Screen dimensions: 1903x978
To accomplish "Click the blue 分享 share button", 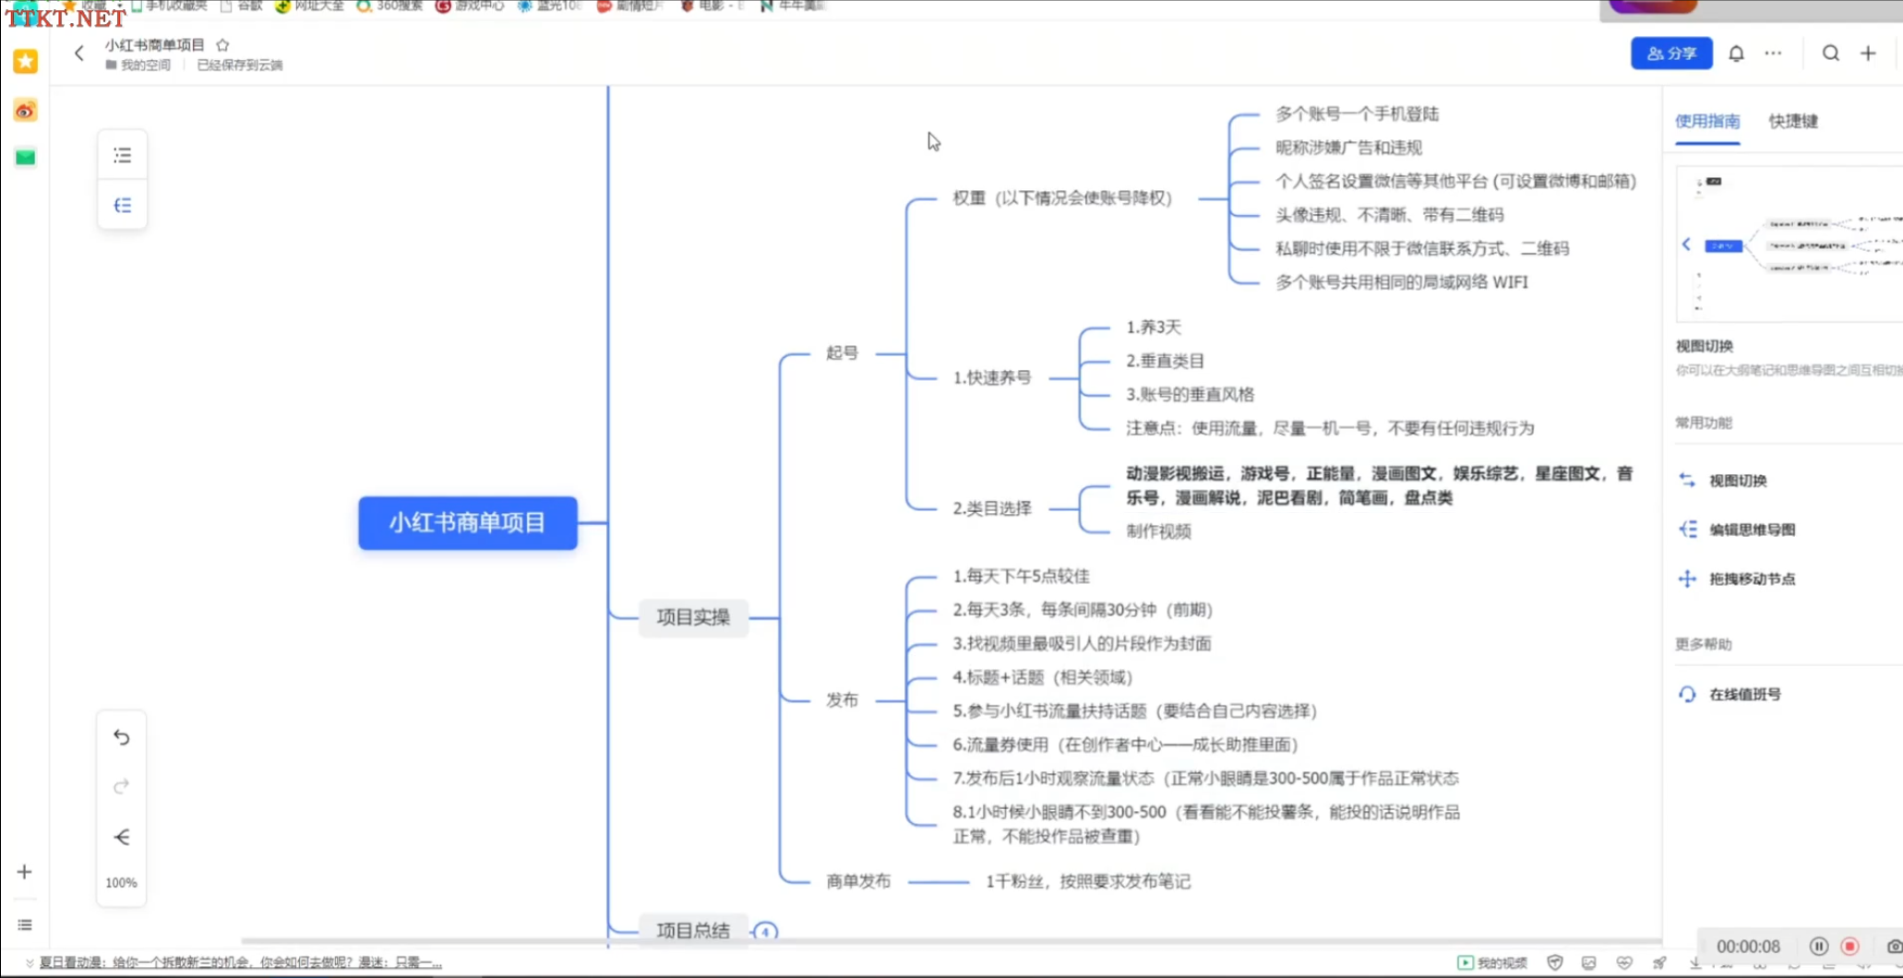I will click(x=1671, y=54).
